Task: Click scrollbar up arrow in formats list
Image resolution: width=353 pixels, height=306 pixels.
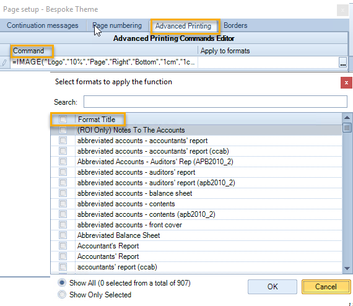Action: click(347, 118)
